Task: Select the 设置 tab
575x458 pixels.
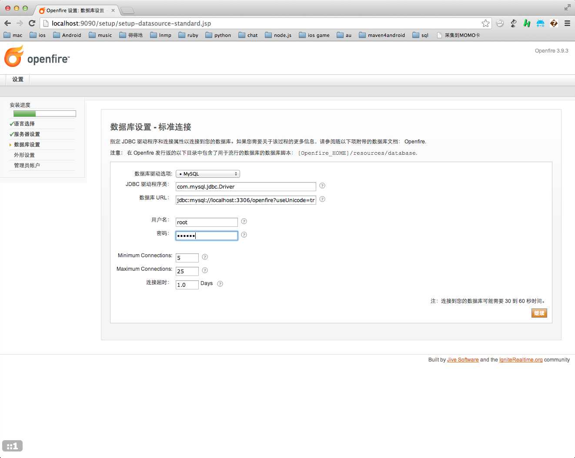Action: point(18,79)
